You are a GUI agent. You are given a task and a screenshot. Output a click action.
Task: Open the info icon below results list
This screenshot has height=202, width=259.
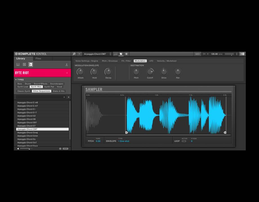click(x=60, y=149)
